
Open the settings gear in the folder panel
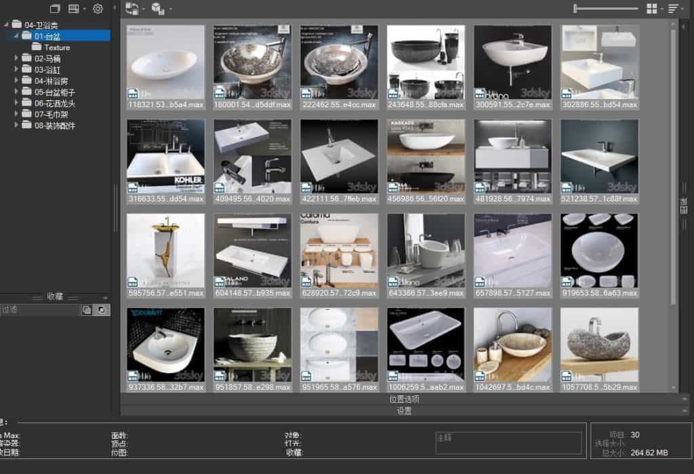coord(98,9)
